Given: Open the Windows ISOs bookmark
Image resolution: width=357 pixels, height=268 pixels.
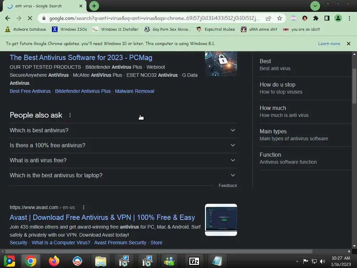Looking at the screenshot, I should (x=69, y=29).
